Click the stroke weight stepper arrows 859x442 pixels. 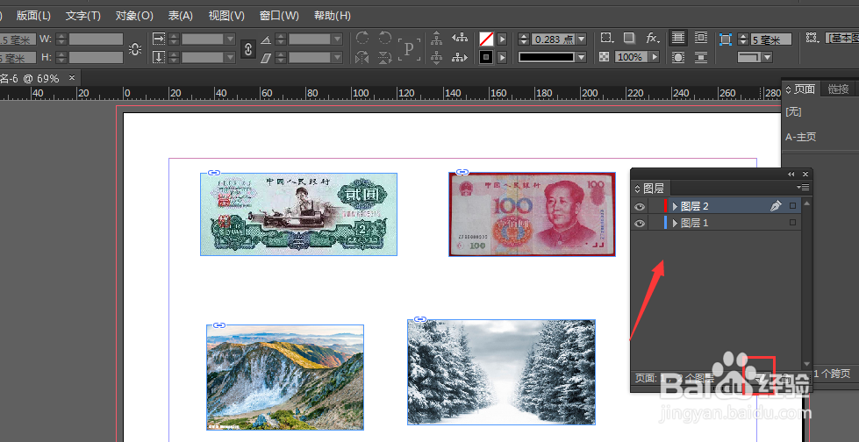click(524, 39)
